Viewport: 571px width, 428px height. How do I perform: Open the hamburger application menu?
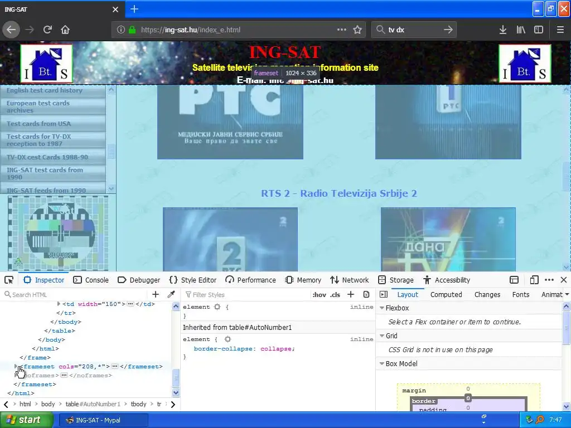[x=560, y=30]
